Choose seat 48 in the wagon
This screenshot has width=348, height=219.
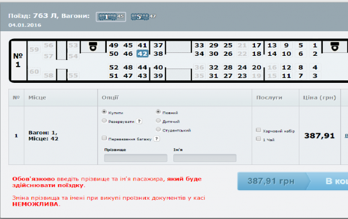coord(128,67)
